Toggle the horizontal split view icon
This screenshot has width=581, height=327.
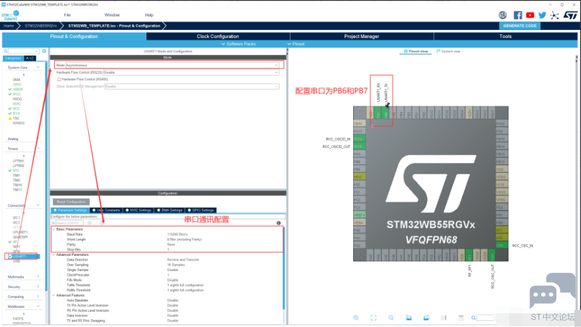[461, 318]
